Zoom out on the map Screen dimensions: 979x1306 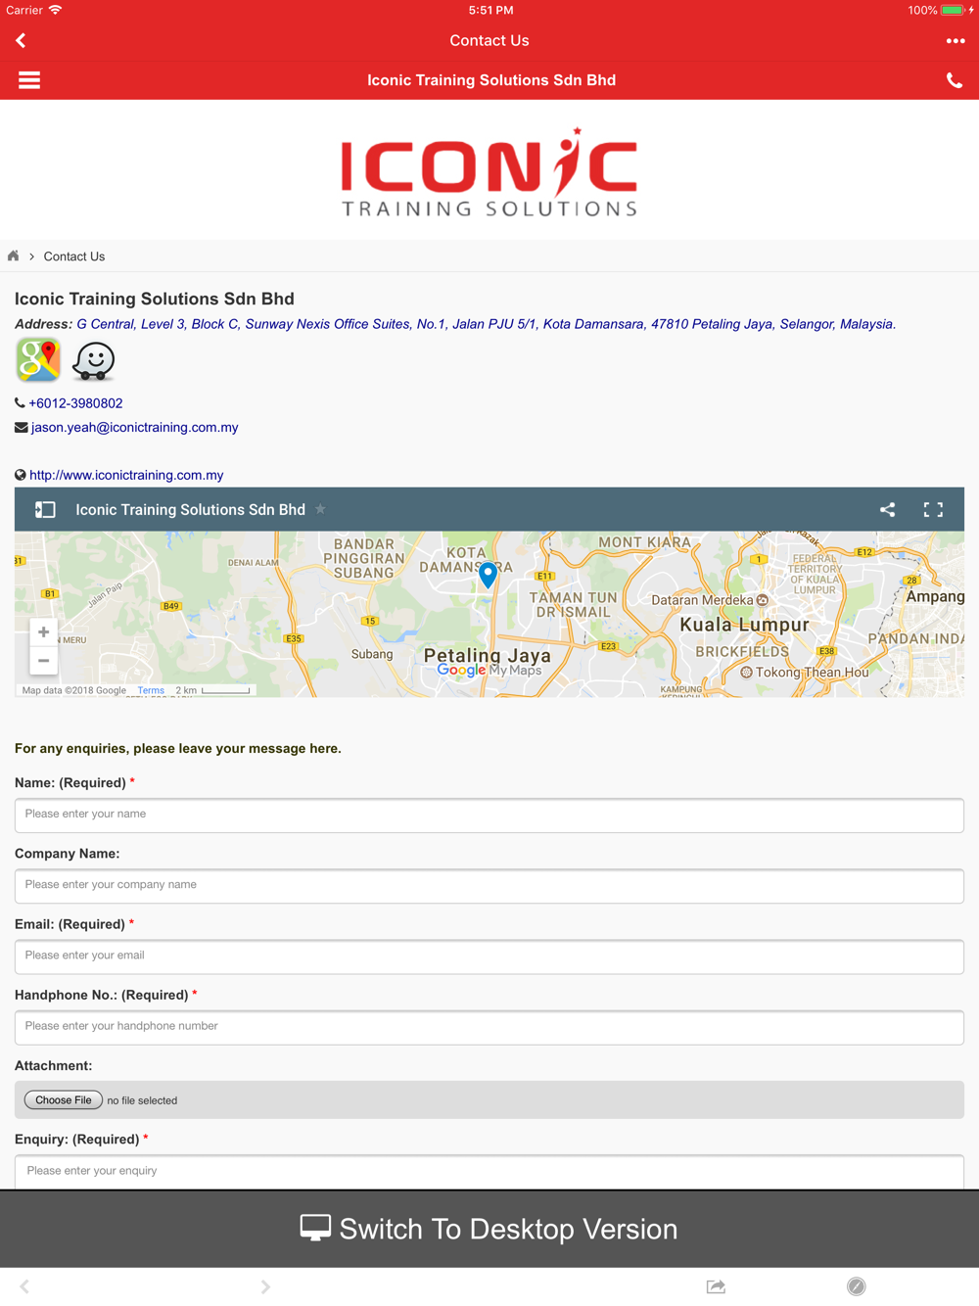pos(43,661)
